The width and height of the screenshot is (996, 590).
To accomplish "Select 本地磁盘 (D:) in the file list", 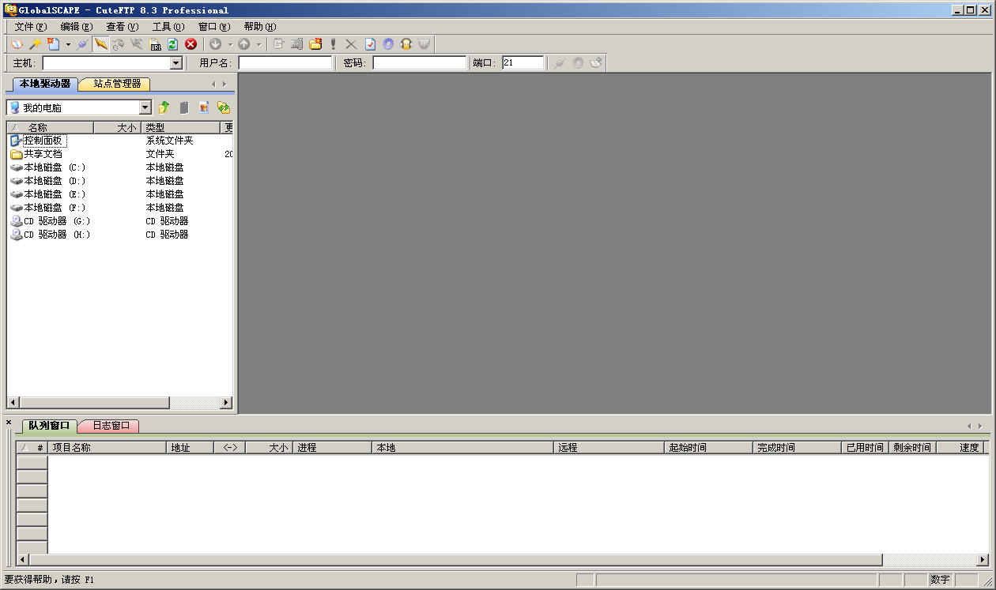I will click(x=55, y=181).
